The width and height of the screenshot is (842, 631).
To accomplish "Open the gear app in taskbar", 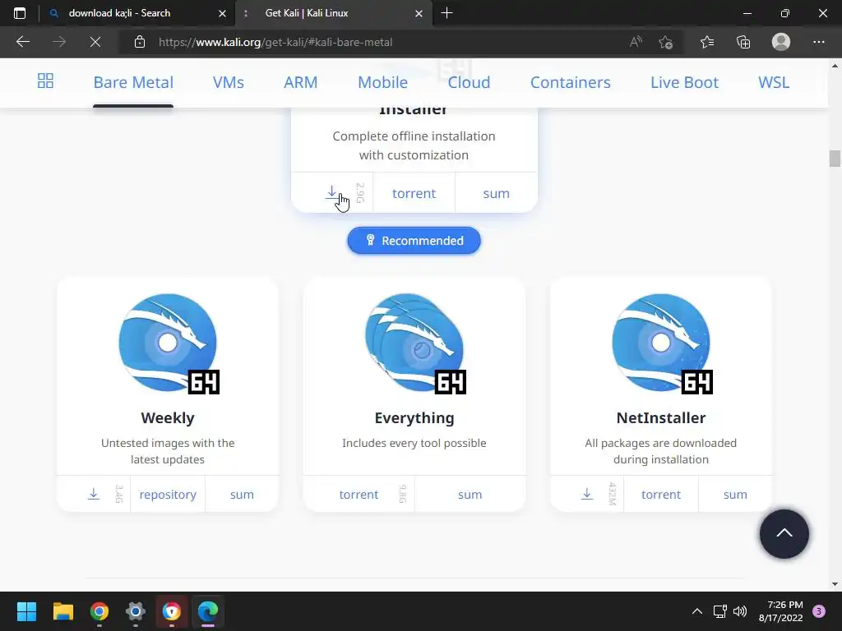I will click(x=136, y=611).
